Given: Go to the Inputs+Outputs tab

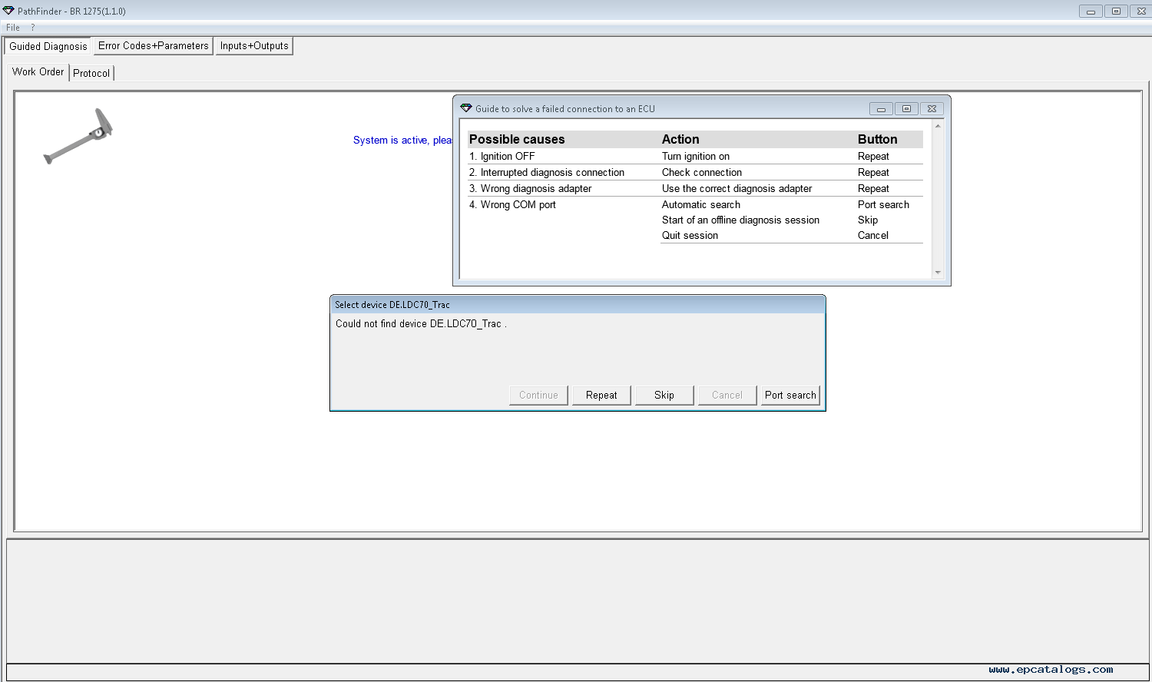Looking at the screenshot, I should [254, 46].
